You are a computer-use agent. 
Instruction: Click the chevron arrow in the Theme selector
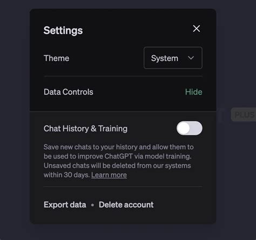click(x=191, y=58)
